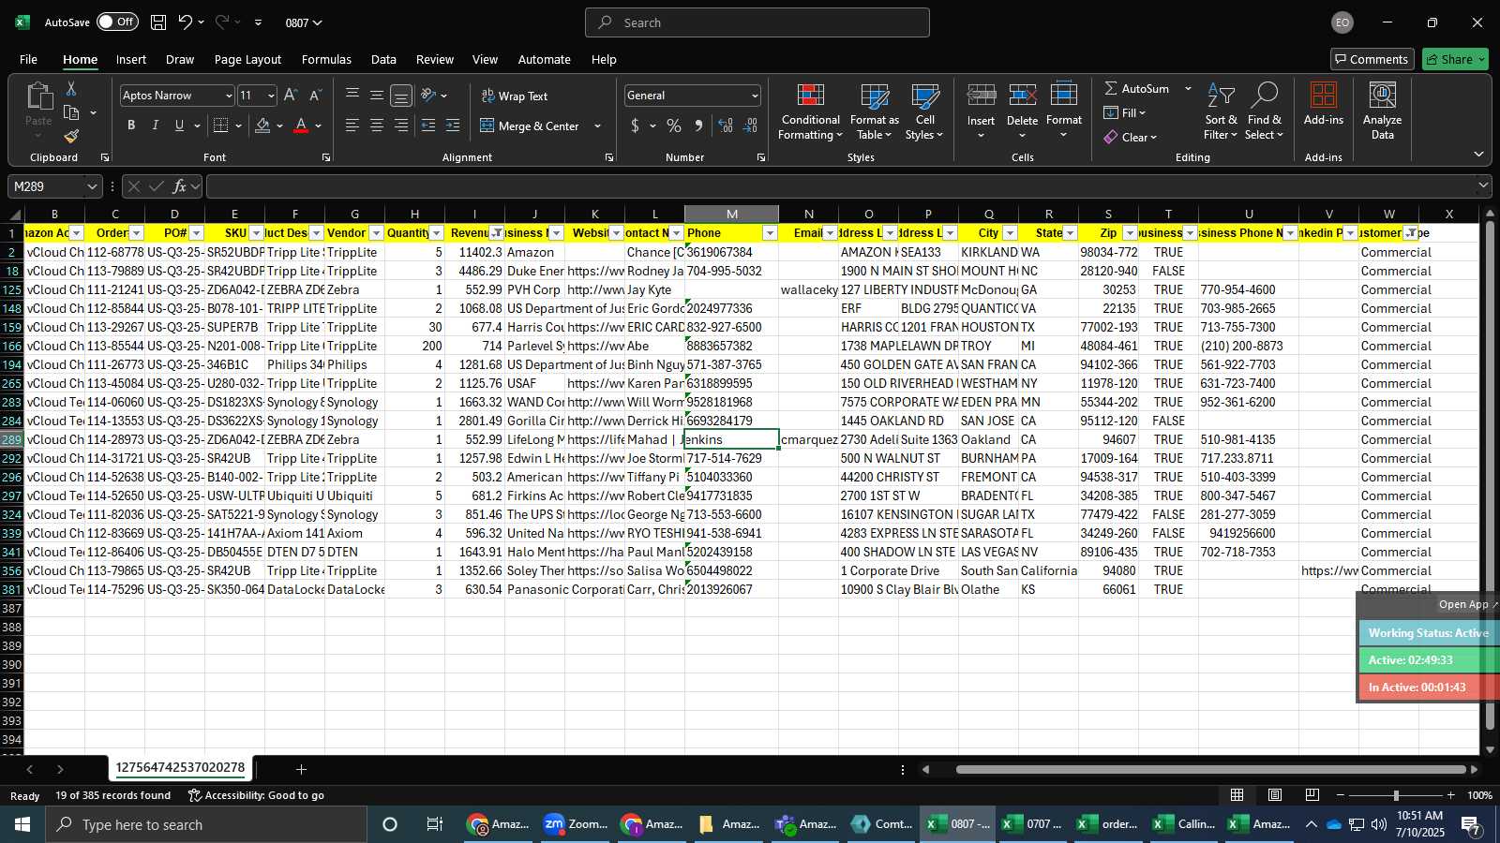The width and height of the screenshot is (1500, 843).
Task: Open Cell Styles gallery
Action: [925, 112]
